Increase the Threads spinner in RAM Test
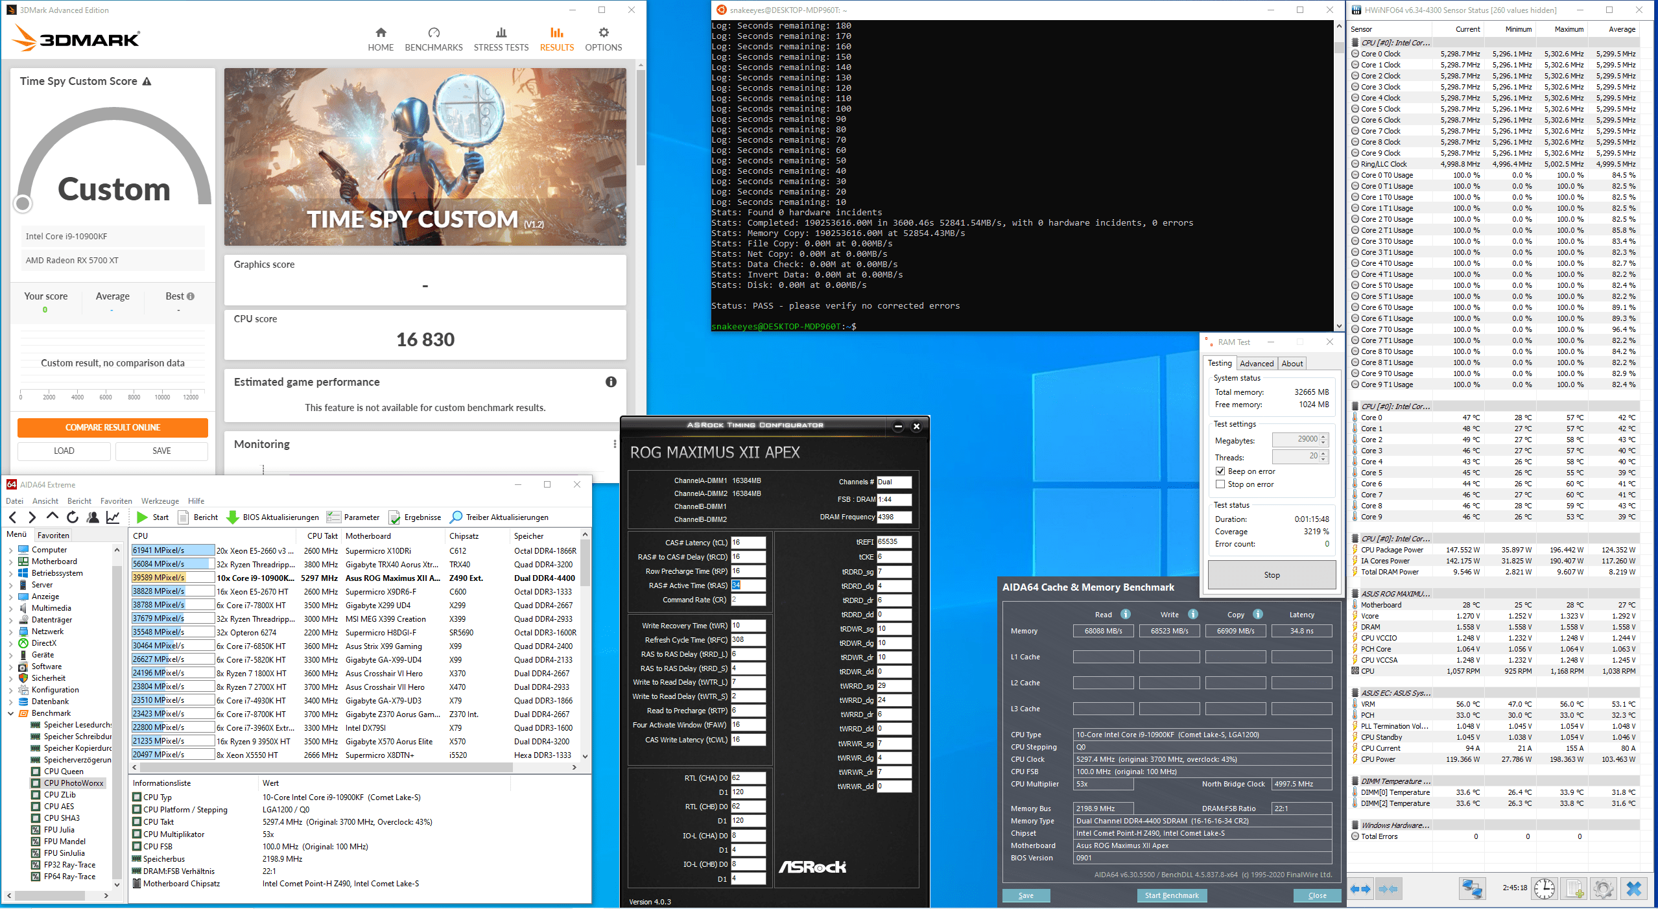The width and height of the screenshot is (1658, 909). tap(1323, 453)
